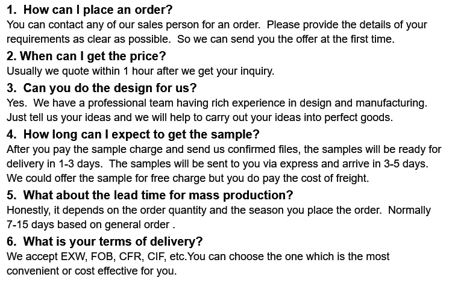This screenshot has width=452, height=283.
Task: Click the text '7-15 days based on general order'
Action: [x=91, y=225]
